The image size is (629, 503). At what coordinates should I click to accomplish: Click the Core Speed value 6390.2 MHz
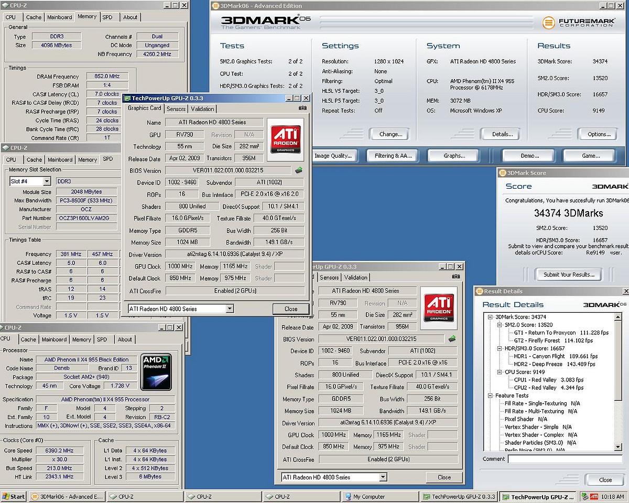click(61, 451)
